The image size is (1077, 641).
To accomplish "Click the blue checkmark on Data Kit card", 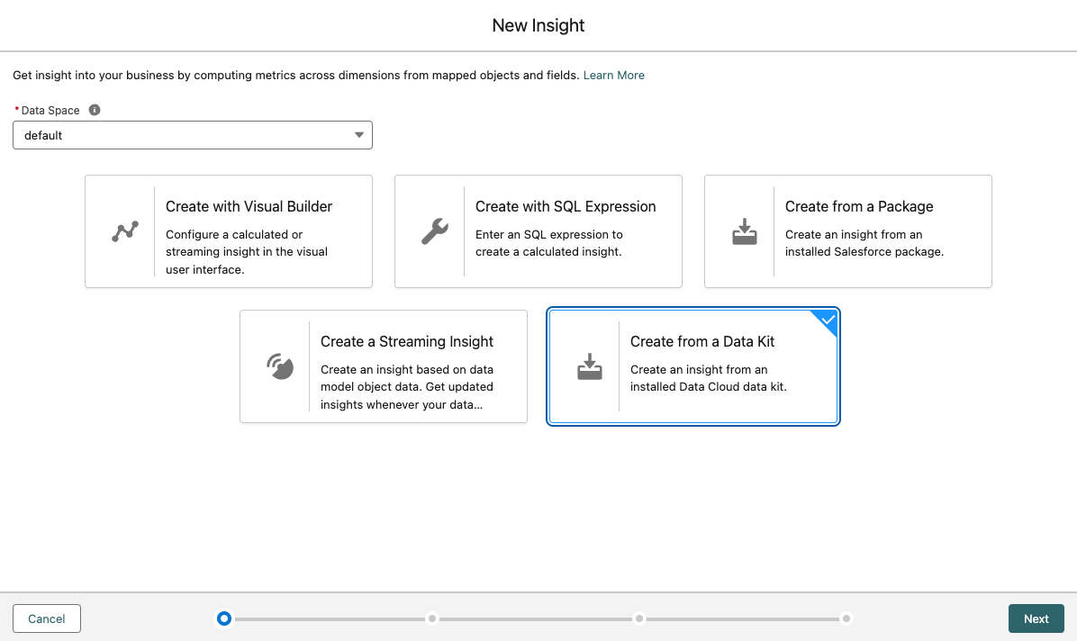I will (x=828, y=320).
